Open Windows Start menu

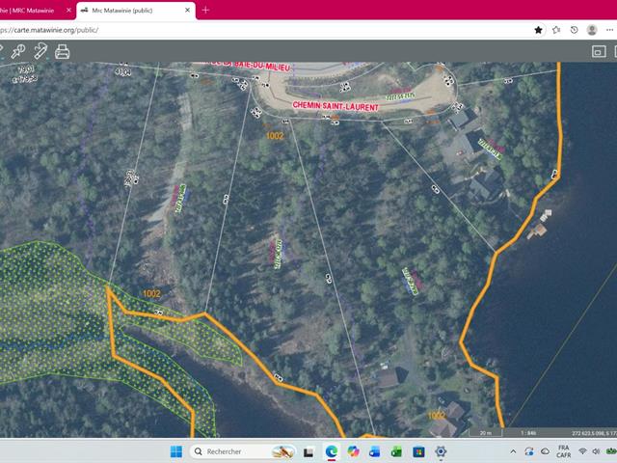pyautogui.click(x=176, y=451)
